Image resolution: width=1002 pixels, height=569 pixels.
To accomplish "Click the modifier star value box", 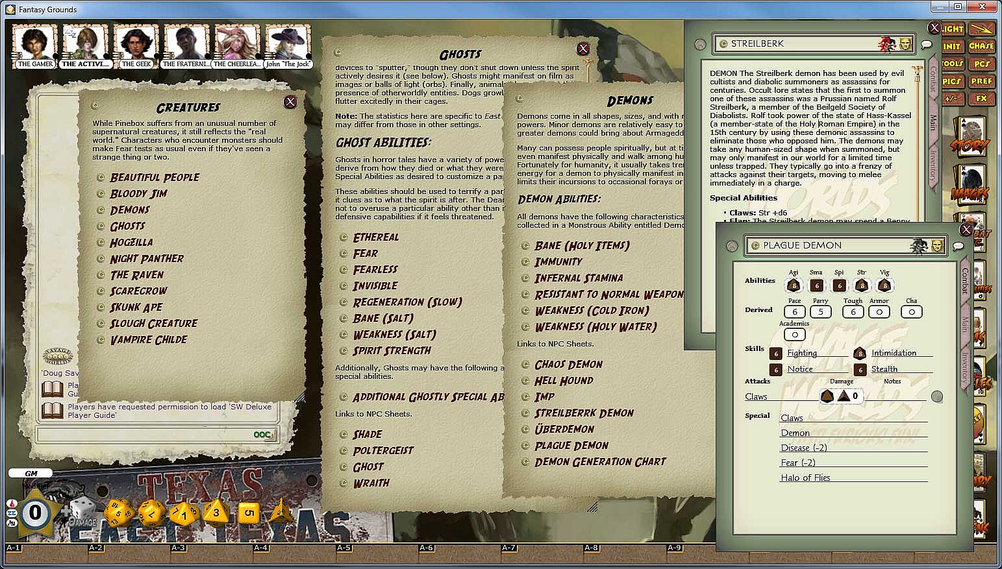I will [35, 513].
